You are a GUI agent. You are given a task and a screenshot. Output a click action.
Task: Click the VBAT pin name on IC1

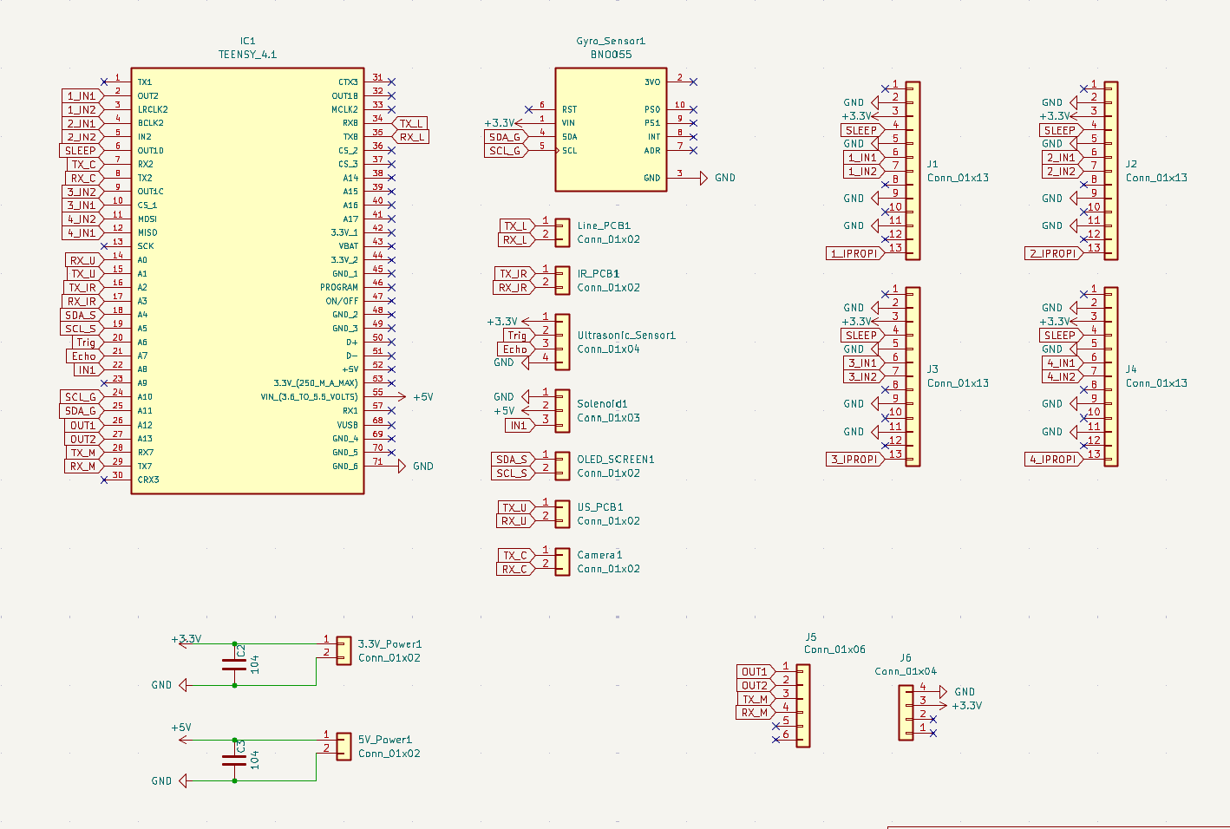pos(348,245)
